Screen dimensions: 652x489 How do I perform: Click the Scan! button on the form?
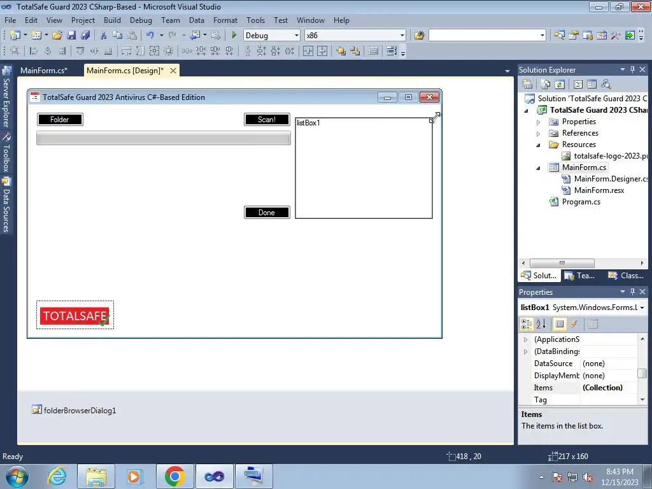click(267, 120)
